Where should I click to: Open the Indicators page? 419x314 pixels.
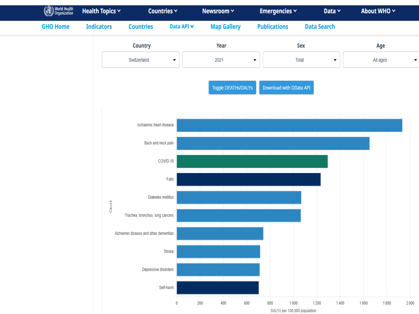coord(99,27)
